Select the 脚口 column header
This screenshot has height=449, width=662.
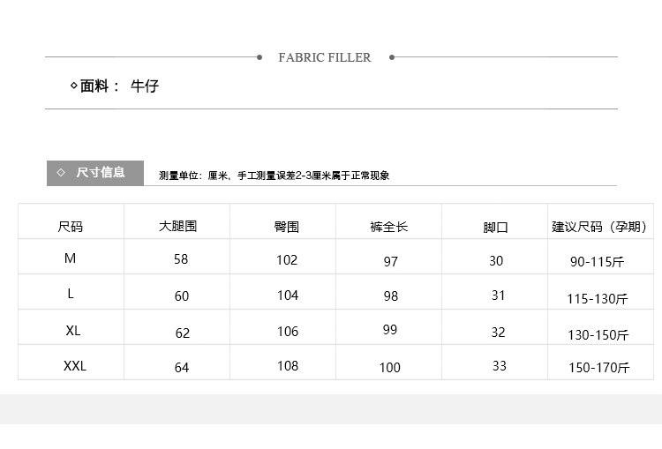(496, 228)
